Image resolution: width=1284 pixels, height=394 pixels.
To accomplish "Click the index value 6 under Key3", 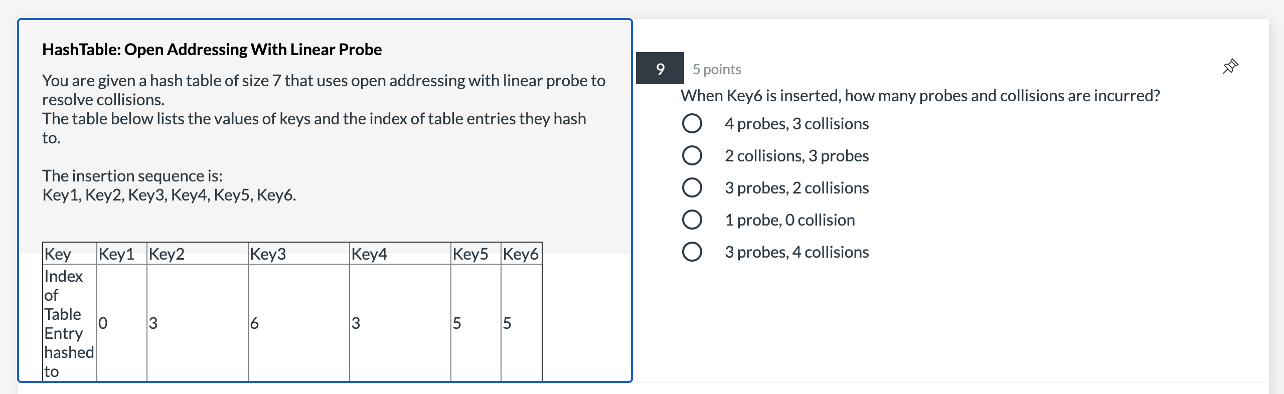I will point(254,323).
